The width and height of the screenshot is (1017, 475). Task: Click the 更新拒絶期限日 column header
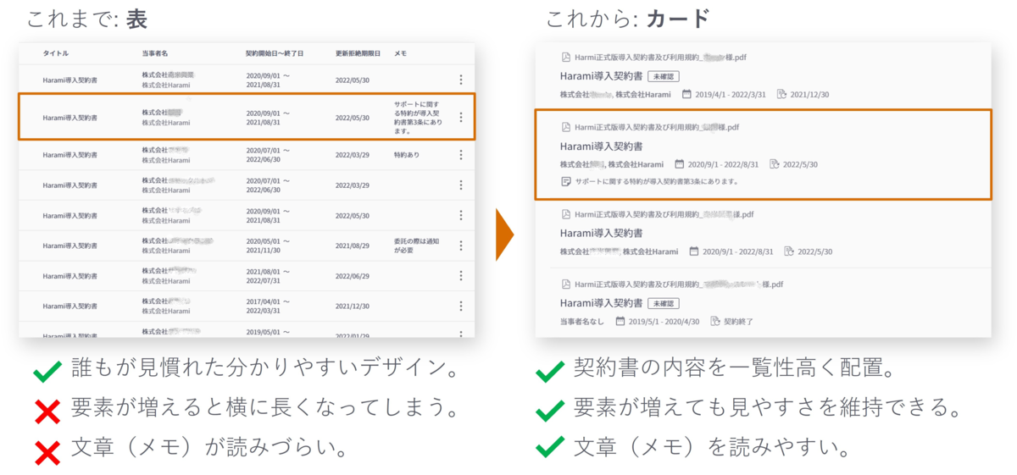358,53
